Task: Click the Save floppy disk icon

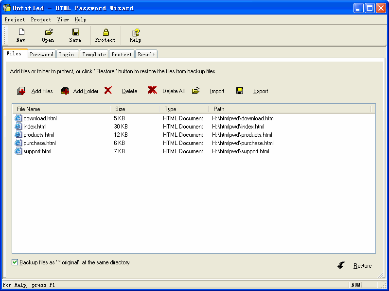Action: [x=75, y=32]
